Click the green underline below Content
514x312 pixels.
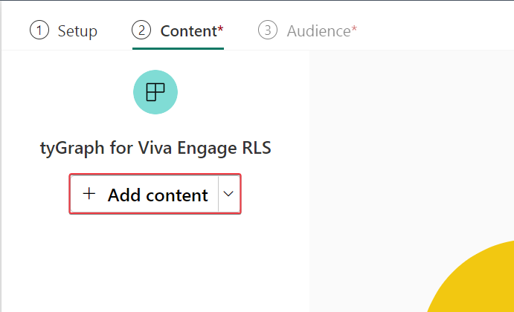(x=178, y=48)
